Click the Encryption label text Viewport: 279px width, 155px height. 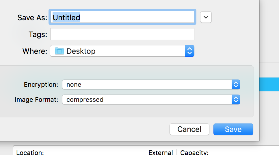[x=41, y=85]
